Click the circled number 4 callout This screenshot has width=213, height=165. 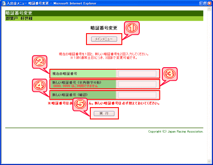(x=40, y=85)
